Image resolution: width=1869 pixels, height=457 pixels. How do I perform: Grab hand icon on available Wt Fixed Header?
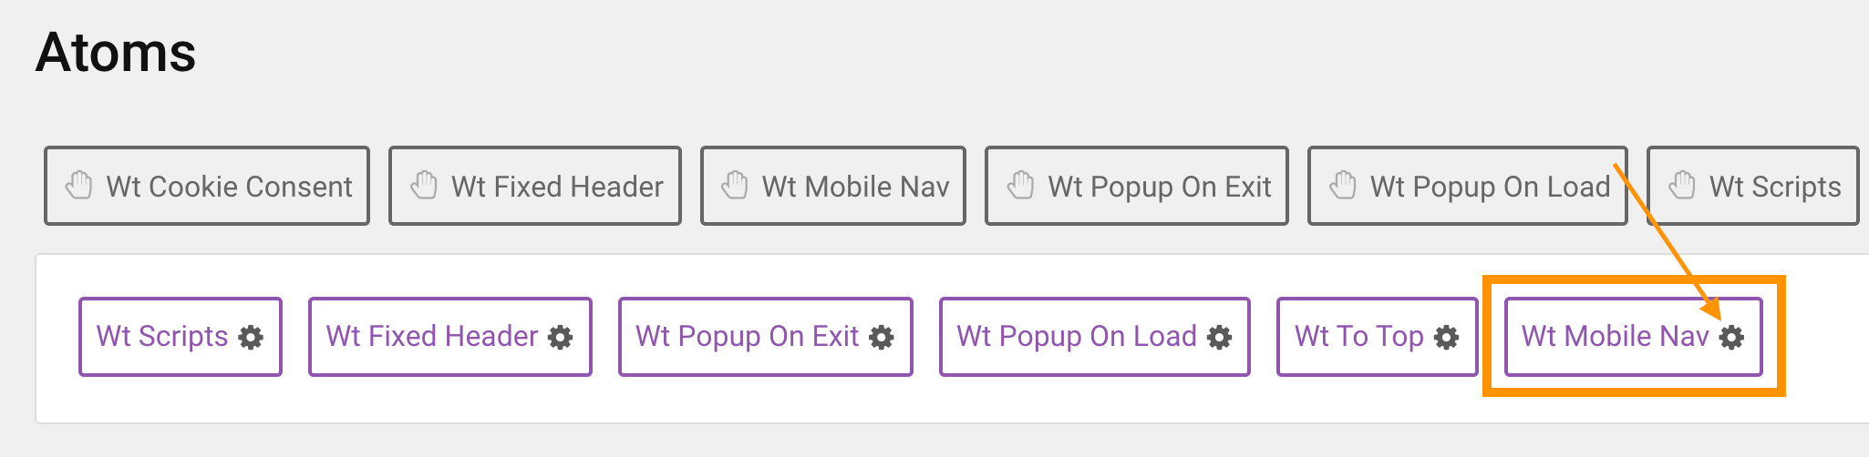click(x=424, y=186)
